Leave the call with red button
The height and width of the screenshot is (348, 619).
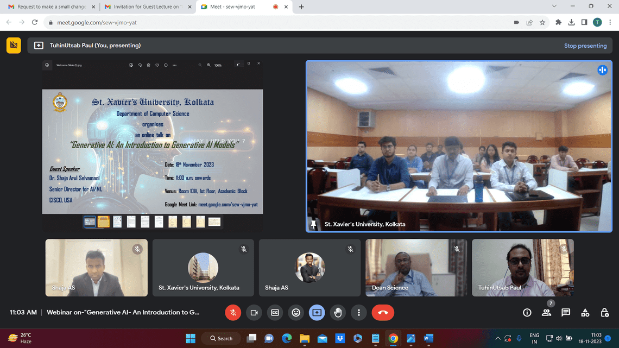point(383,313)
